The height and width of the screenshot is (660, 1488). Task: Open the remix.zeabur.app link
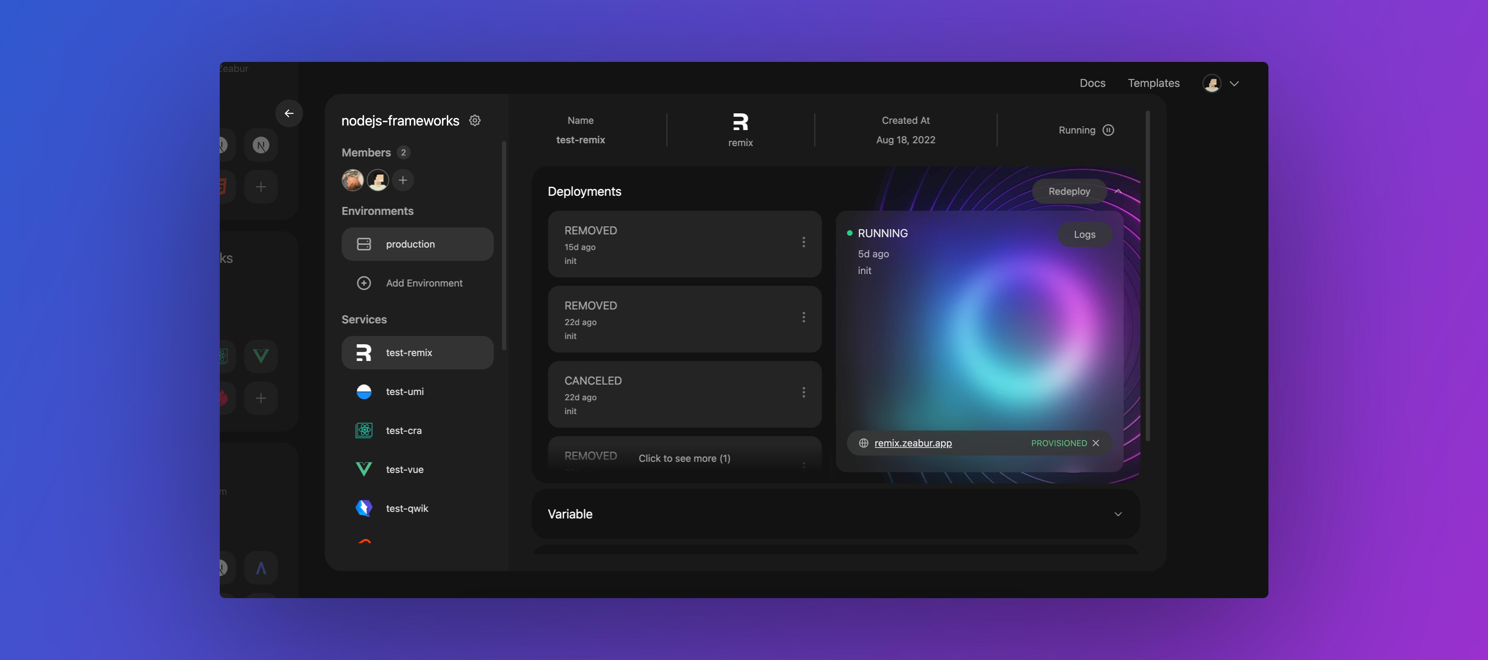pyautogui.click(x=913, y=443)
